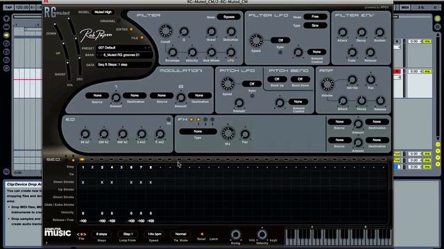Toggle the Filter LFO Sync LED
Screen dimensions: 444x249
point(280,53)
